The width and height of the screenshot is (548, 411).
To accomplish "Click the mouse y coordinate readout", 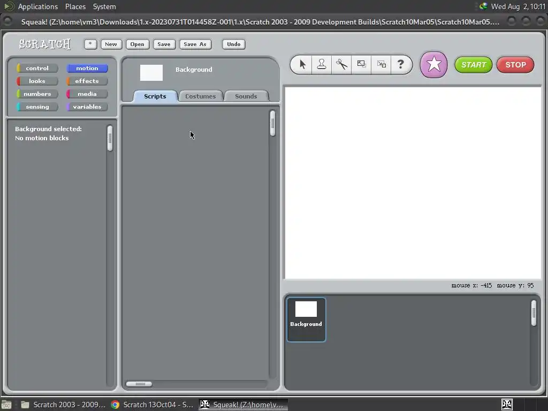I will click(515, 285).
